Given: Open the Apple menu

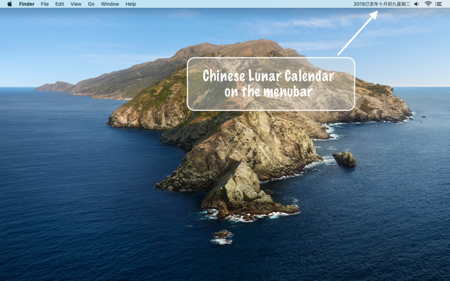Looking at the screenshot, I should click(10, 4).
